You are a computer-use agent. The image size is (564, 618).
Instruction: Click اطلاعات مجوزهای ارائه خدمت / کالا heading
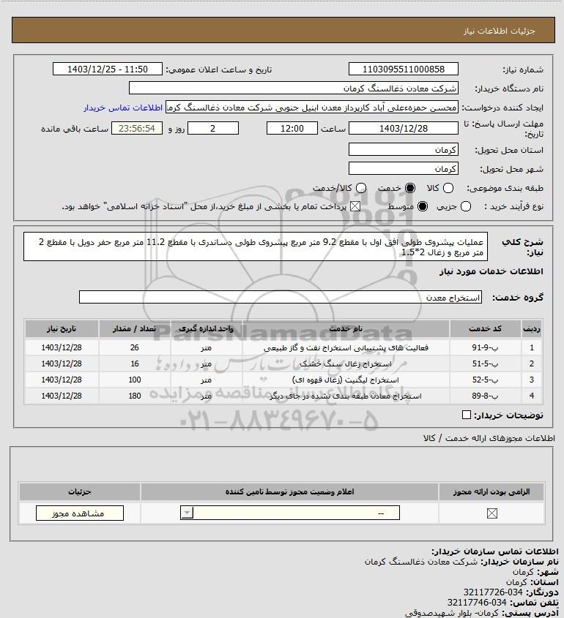click(x=489, y=438)
